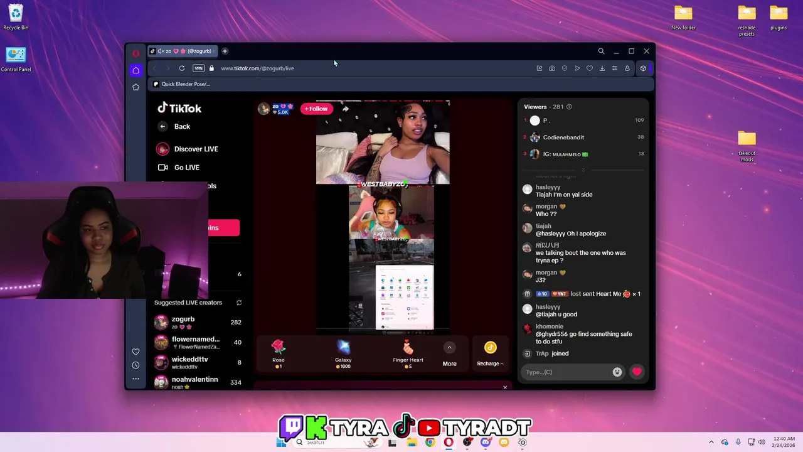
Task: Close the bottom banner X
Action: (x=505, y=387)
